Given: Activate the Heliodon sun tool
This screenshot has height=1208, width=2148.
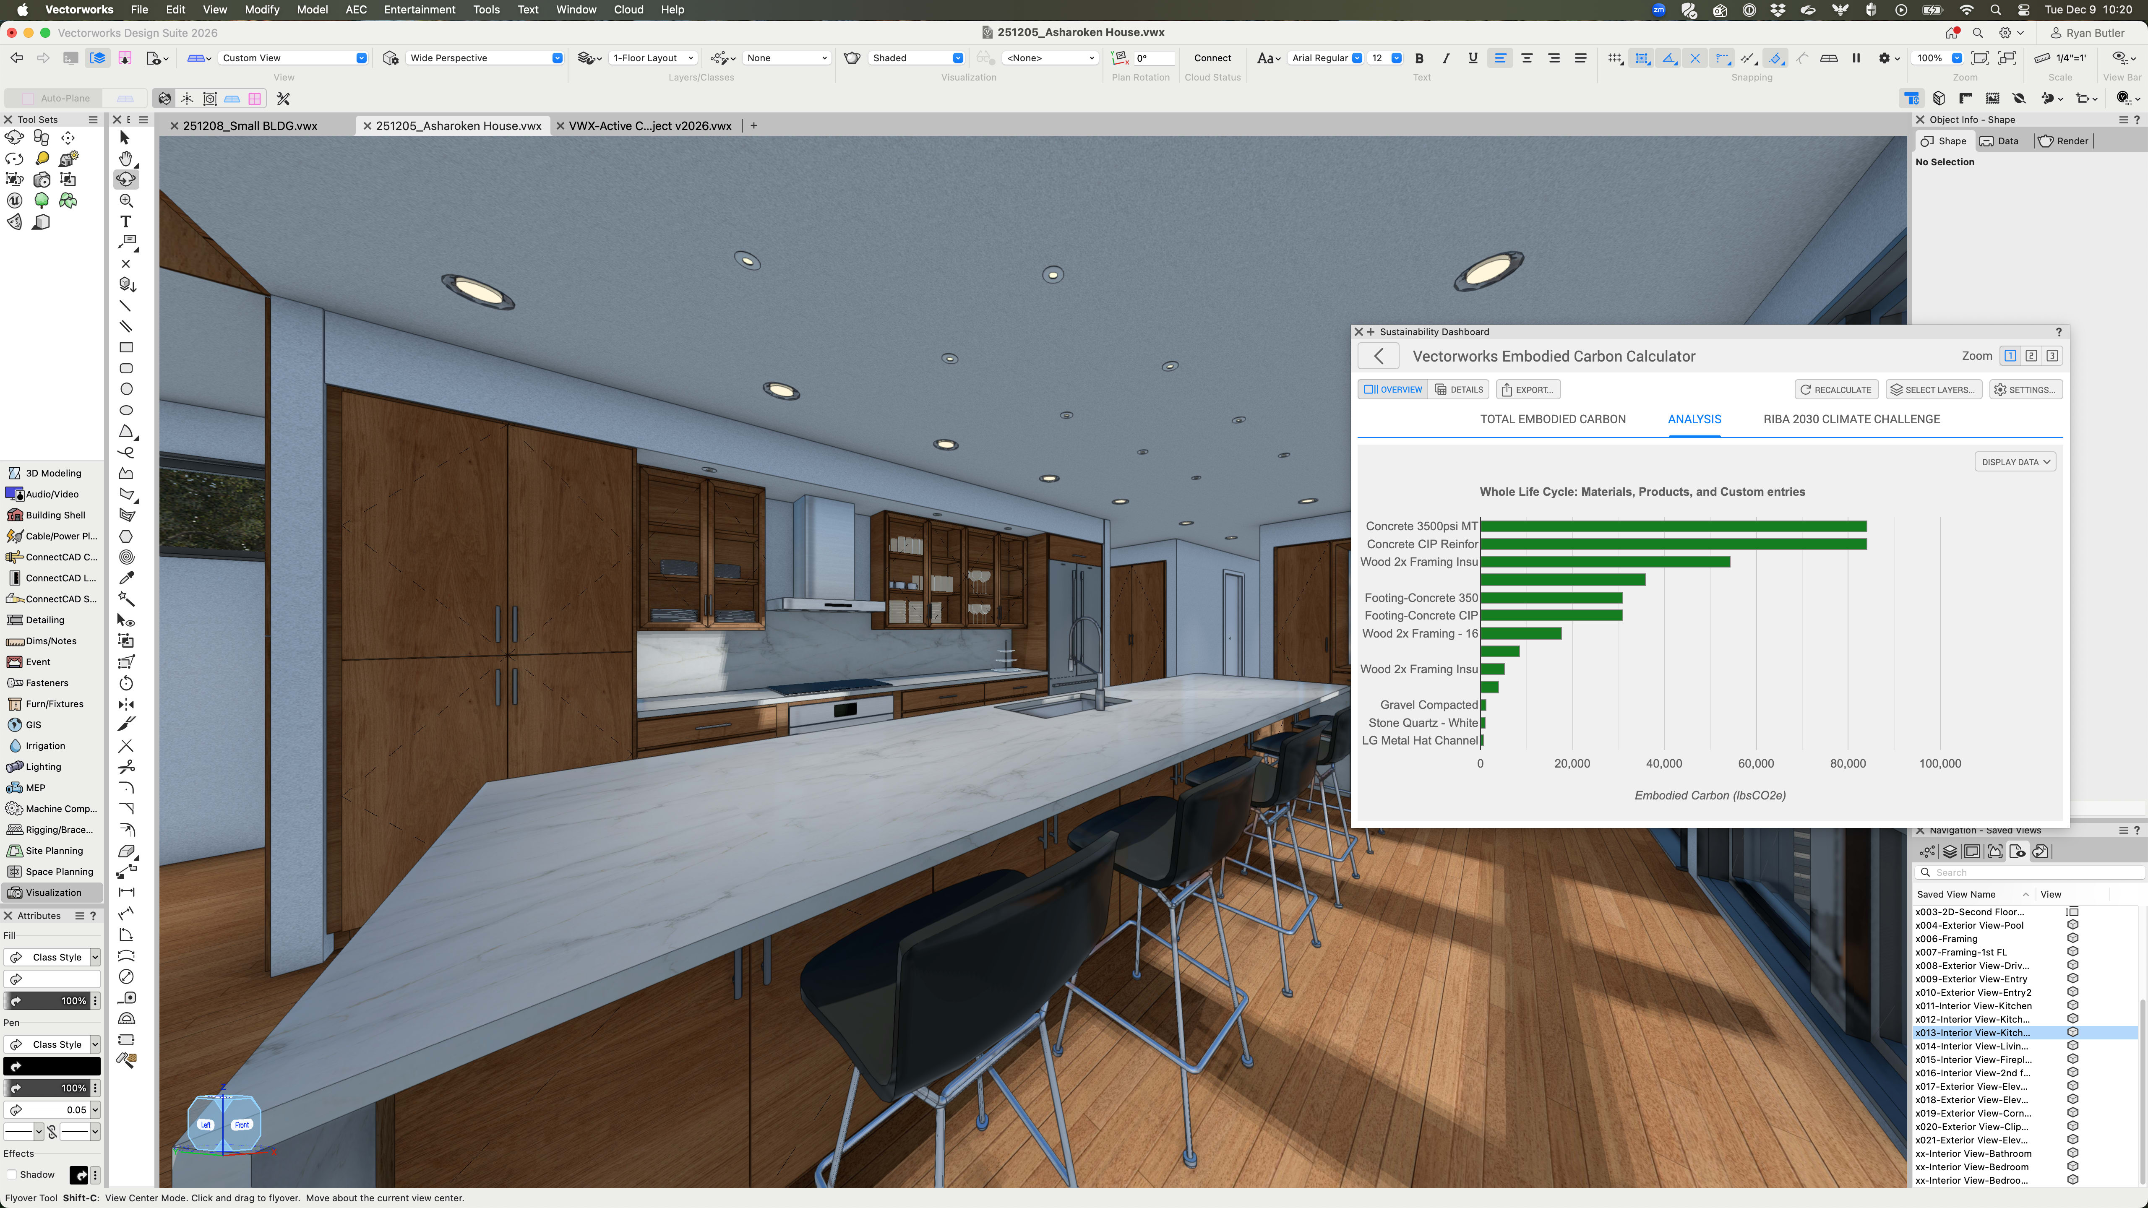Looking at the screenshot, I should pyautogui.click(x=69, y=159).
